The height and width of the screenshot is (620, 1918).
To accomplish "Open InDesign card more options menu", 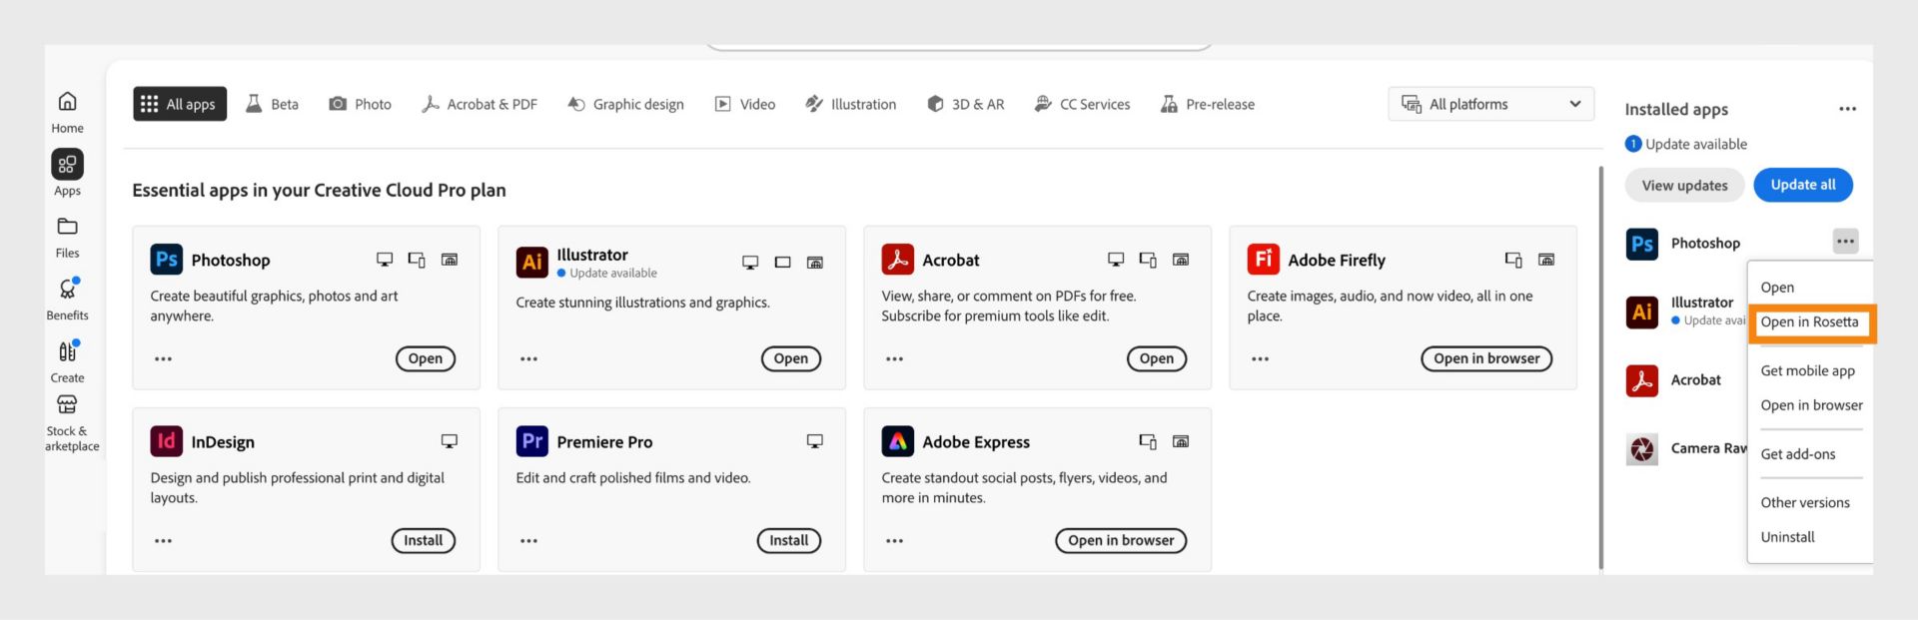I will [163, 540].
